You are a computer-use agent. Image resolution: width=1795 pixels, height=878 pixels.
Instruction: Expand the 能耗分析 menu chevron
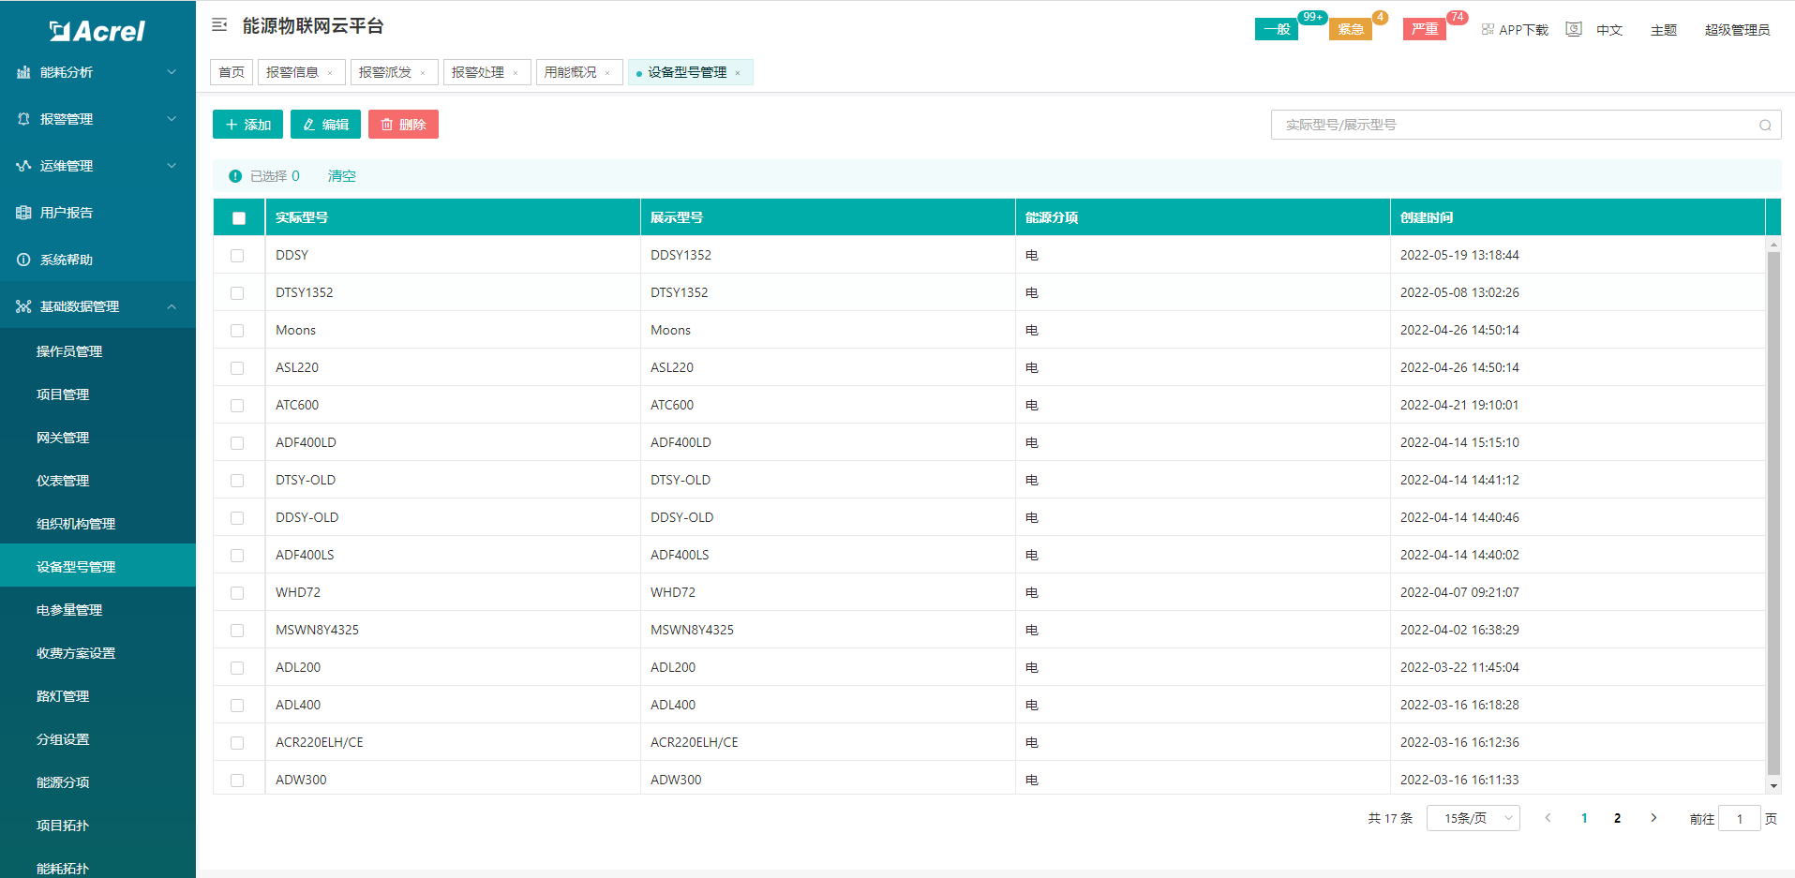[x=172, y=72]
